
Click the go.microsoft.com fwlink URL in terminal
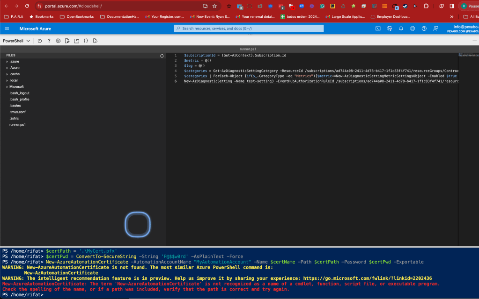point(368,278)
